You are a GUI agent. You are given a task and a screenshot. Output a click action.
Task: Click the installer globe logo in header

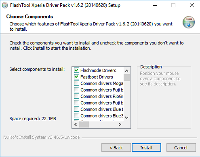pos(189,22)
